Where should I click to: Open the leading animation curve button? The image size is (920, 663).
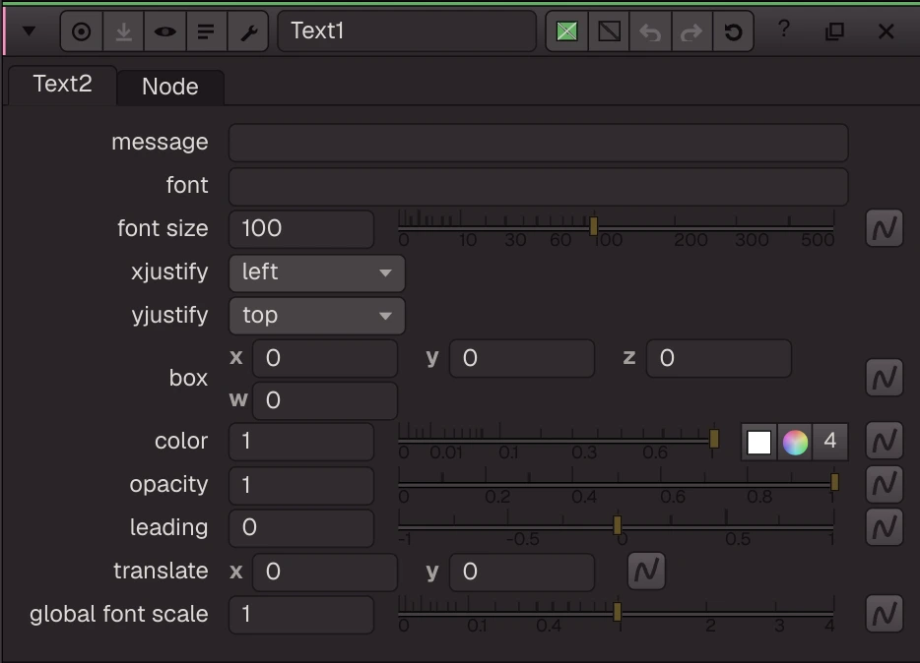pos(885,527)
